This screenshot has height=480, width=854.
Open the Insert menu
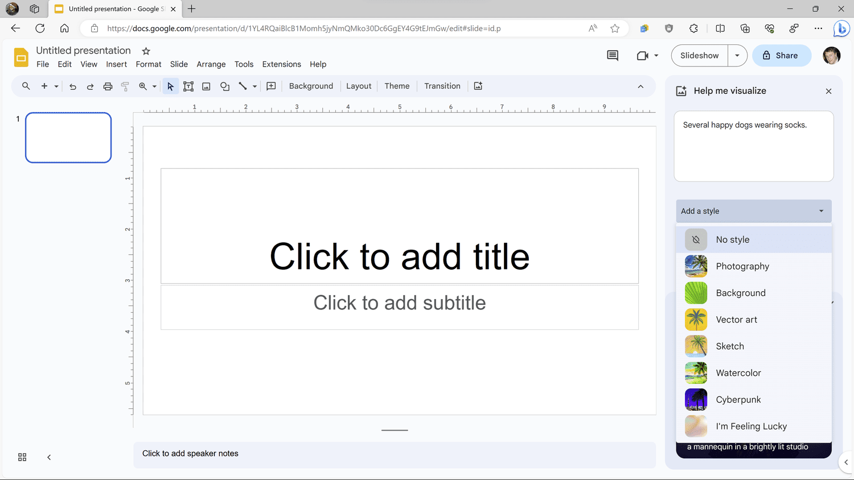coord(116,64)
